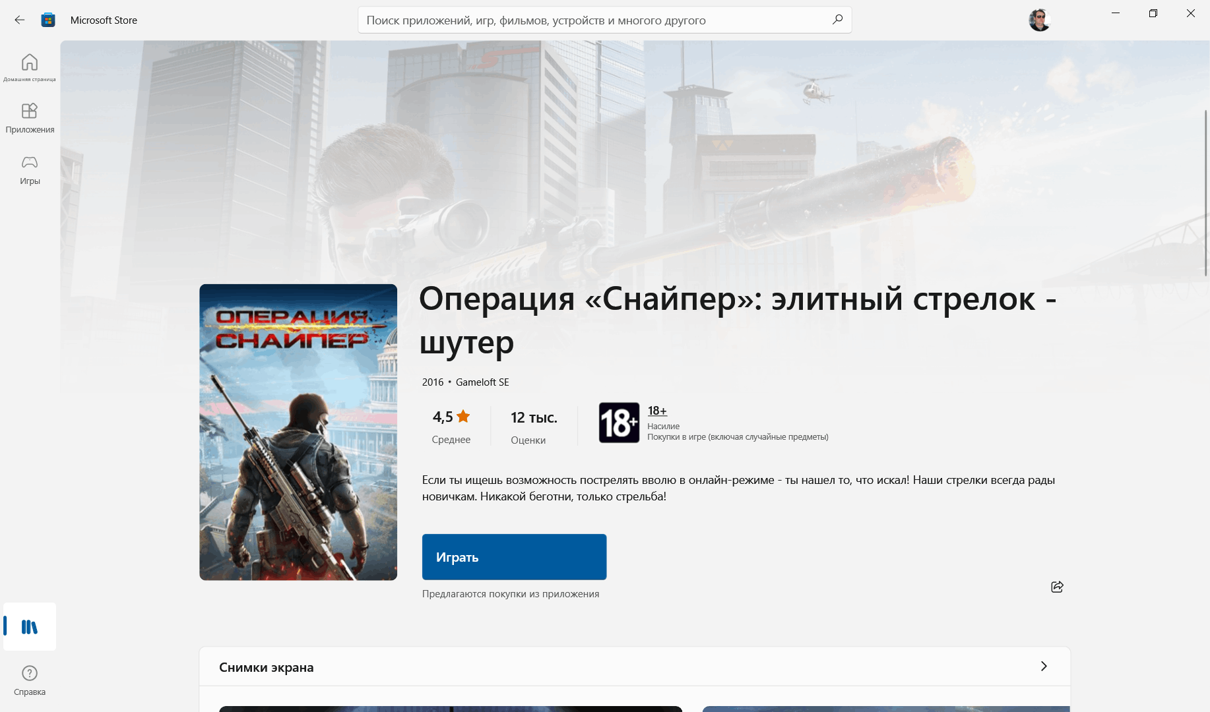Click the search magnifier icon
Viewport: 1210px width, 712px height.
[837, 20]
